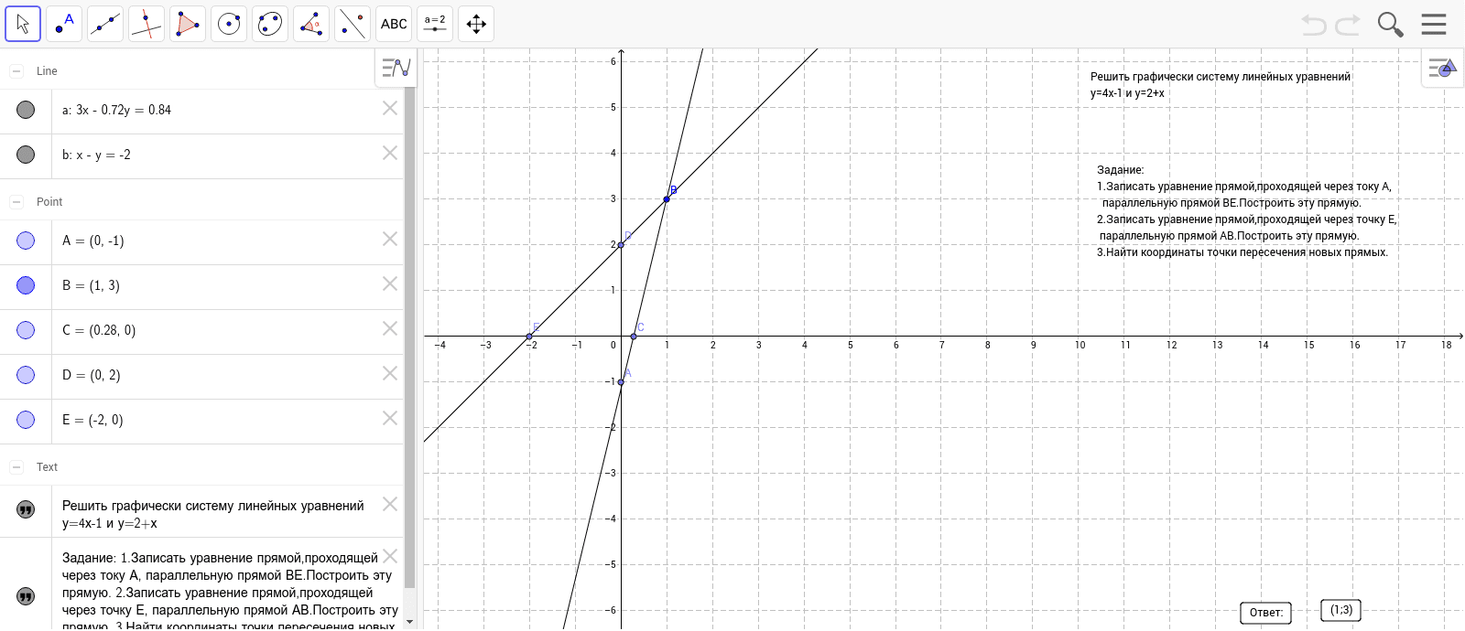Toggle visibility of point D
This screenshot has height=631, width=1465.
pyautogui.click(x=26, y=375)
